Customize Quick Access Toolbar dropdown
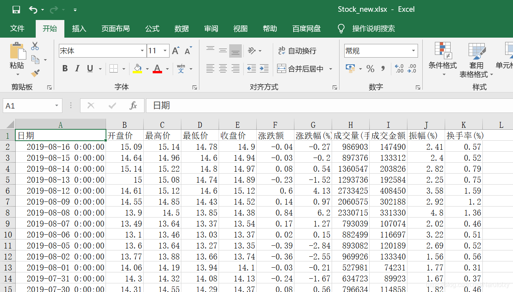 pyautogui.click(x=75, y=10)
